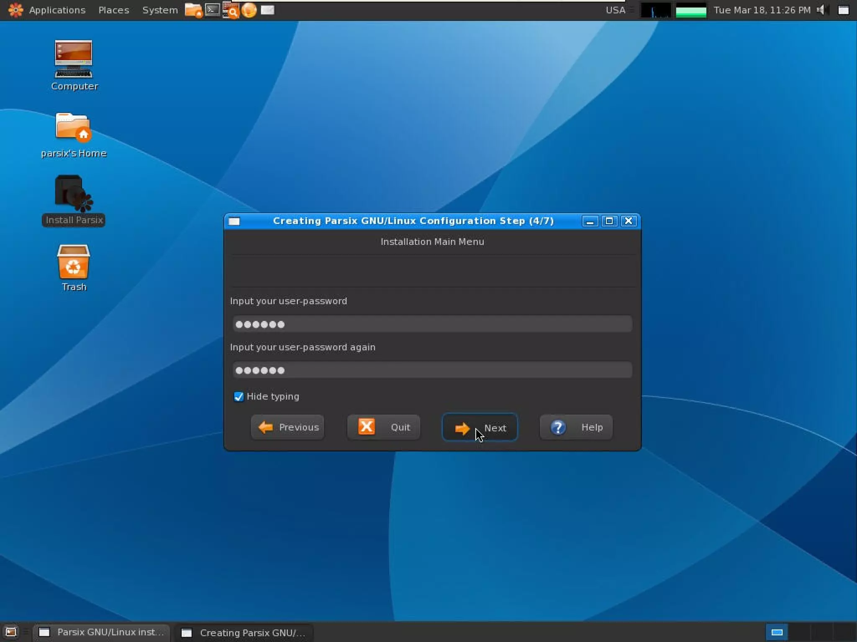The width and height of the screenshot is (857, 642).
Task: Open the Trash desktop icon
Action: pos(74,262)
